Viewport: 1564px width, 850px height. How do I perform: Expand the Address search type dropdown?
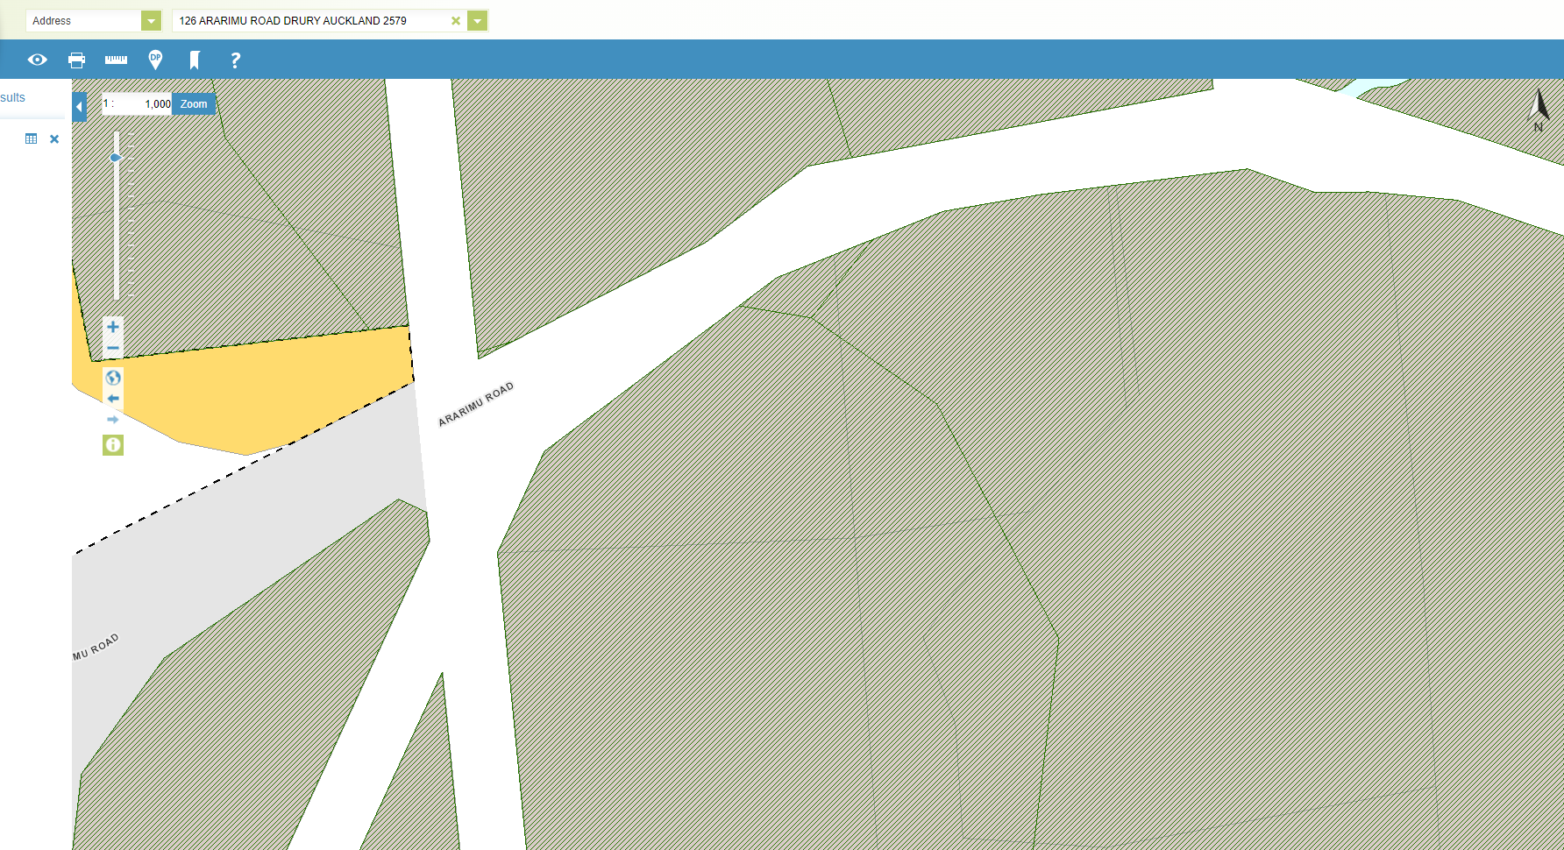(151, 20)
